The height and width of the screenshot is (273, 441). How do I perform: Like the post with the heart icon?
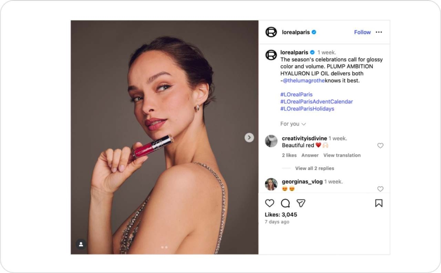[269, 203]
